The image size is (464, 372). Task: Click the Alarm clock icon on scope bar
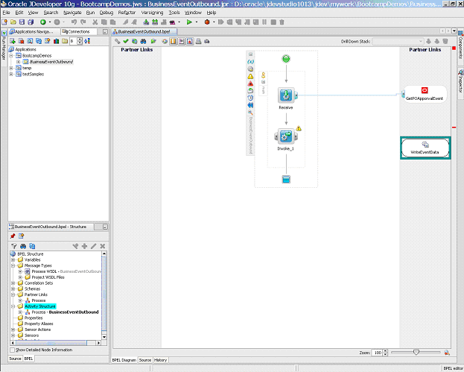click(250, 98)
